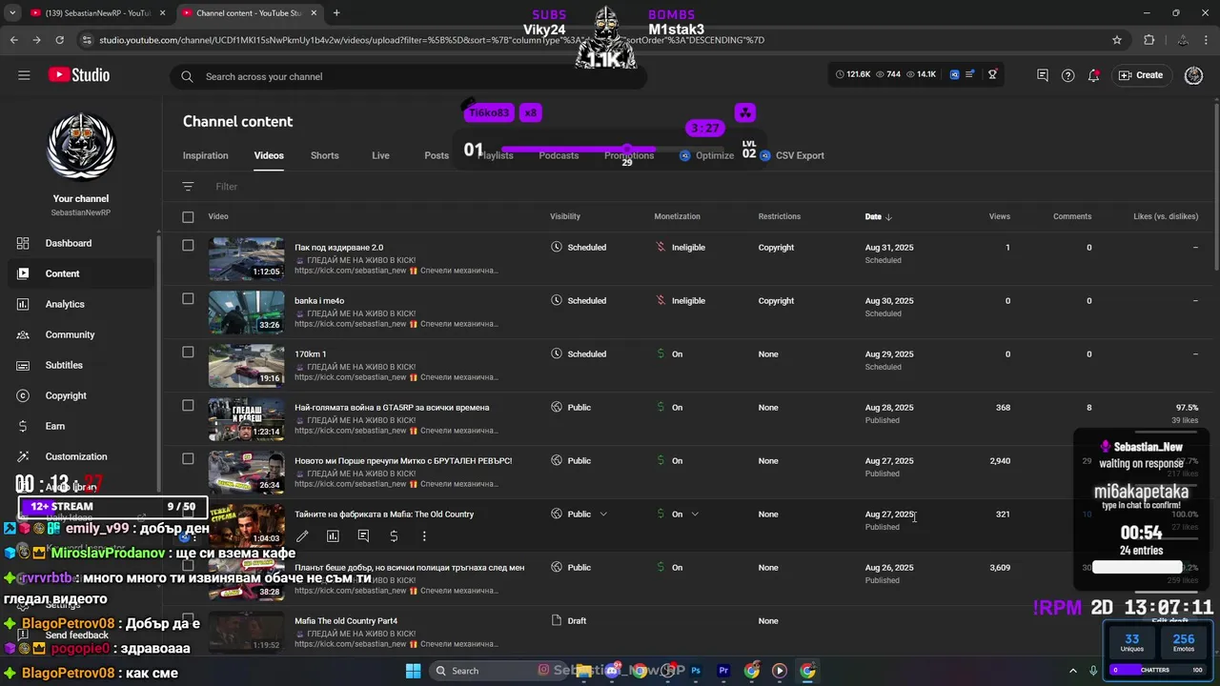This screenshot has width=1220, height=686.
Task: Click the Create button
Action: coord(1141,75)
